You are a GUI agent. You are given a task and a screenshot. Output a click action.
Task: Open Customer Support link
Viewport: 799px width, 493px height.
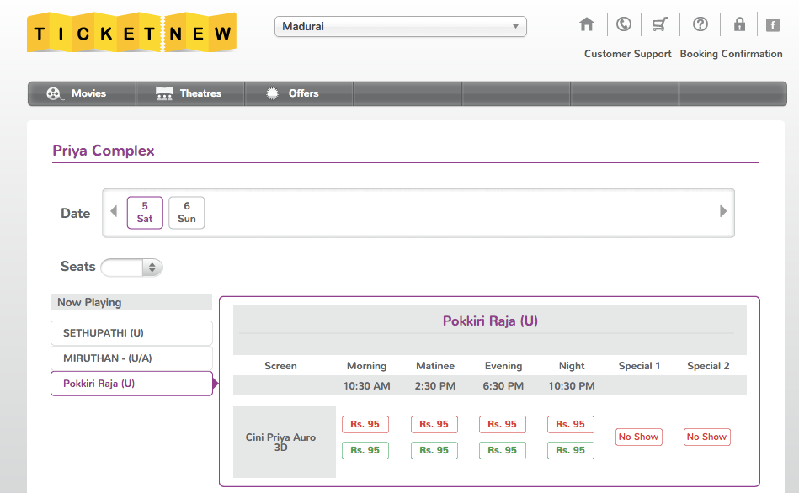628,54
